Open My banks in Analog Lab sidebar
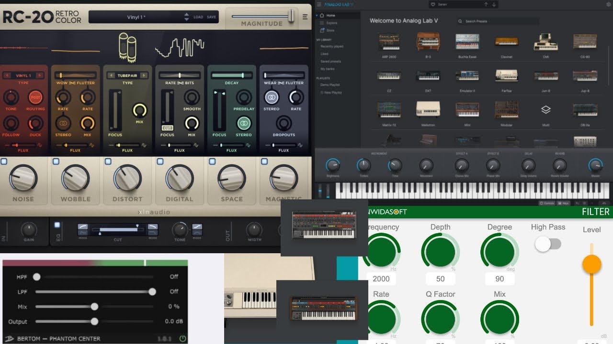 (x=327, y=69)
